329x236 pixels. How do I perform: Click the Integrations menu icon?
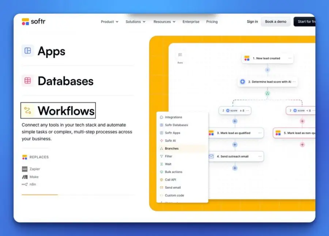click(x=161, y=117)
